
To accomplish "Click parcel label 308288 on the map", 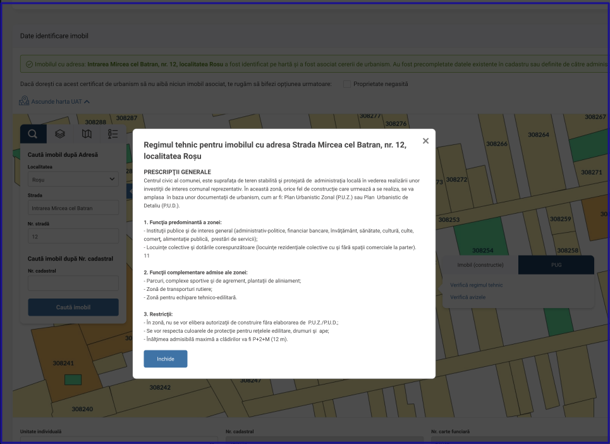I will point(95,122).
